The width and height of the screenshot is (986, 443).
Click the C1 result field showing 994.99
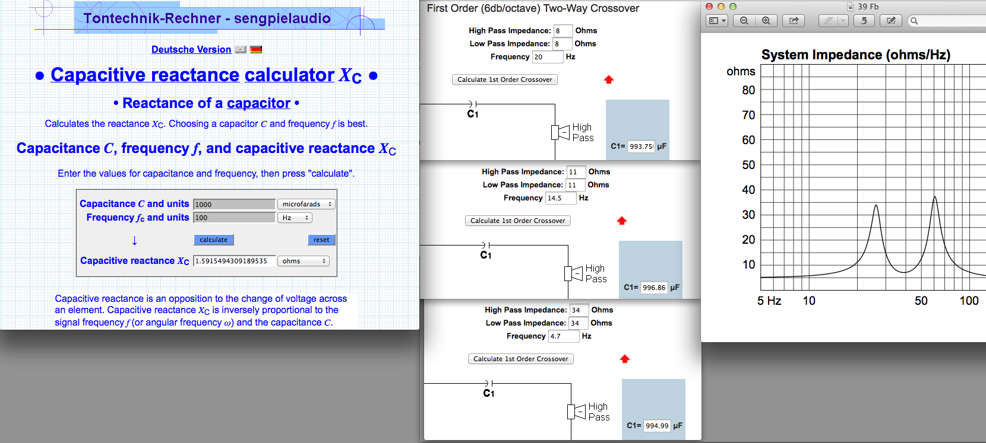pyautogui.click(x=657, y=426)
